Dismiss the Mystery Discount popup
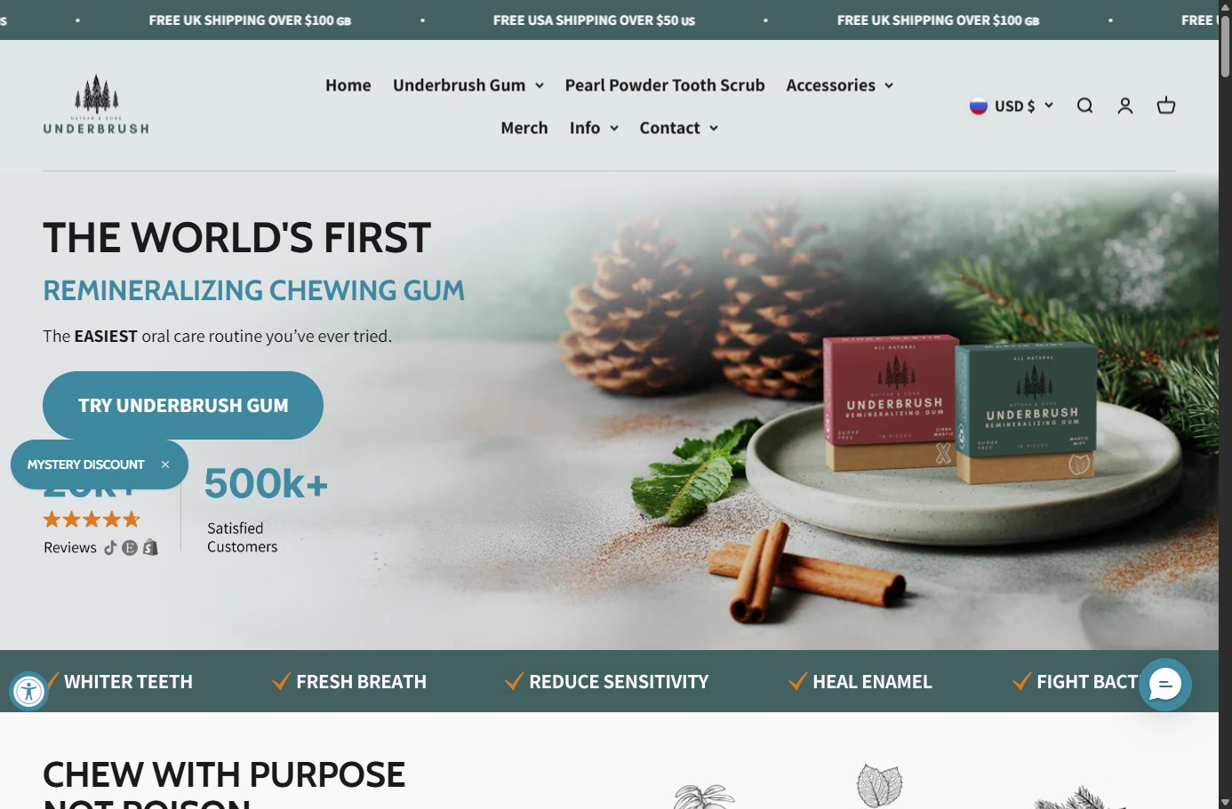The height and width of the screenshot is (809, 1232). point(165,464)
